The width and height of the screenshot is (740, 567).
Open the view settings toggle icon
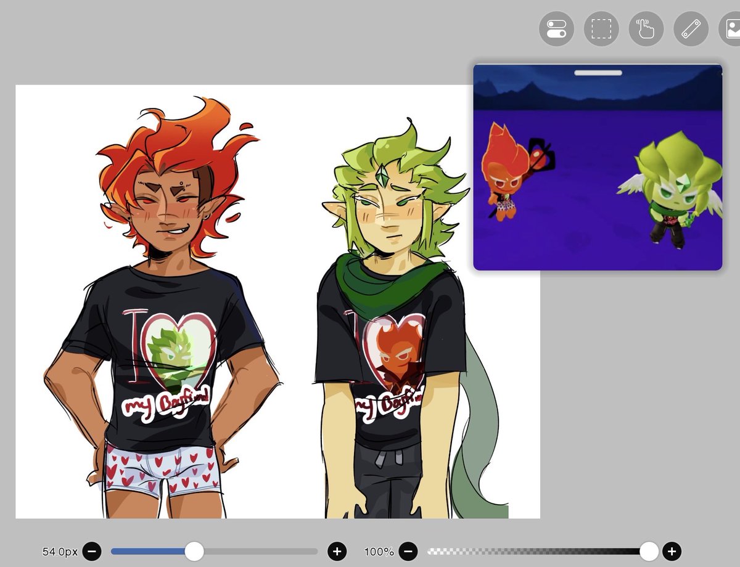(556, 28)
